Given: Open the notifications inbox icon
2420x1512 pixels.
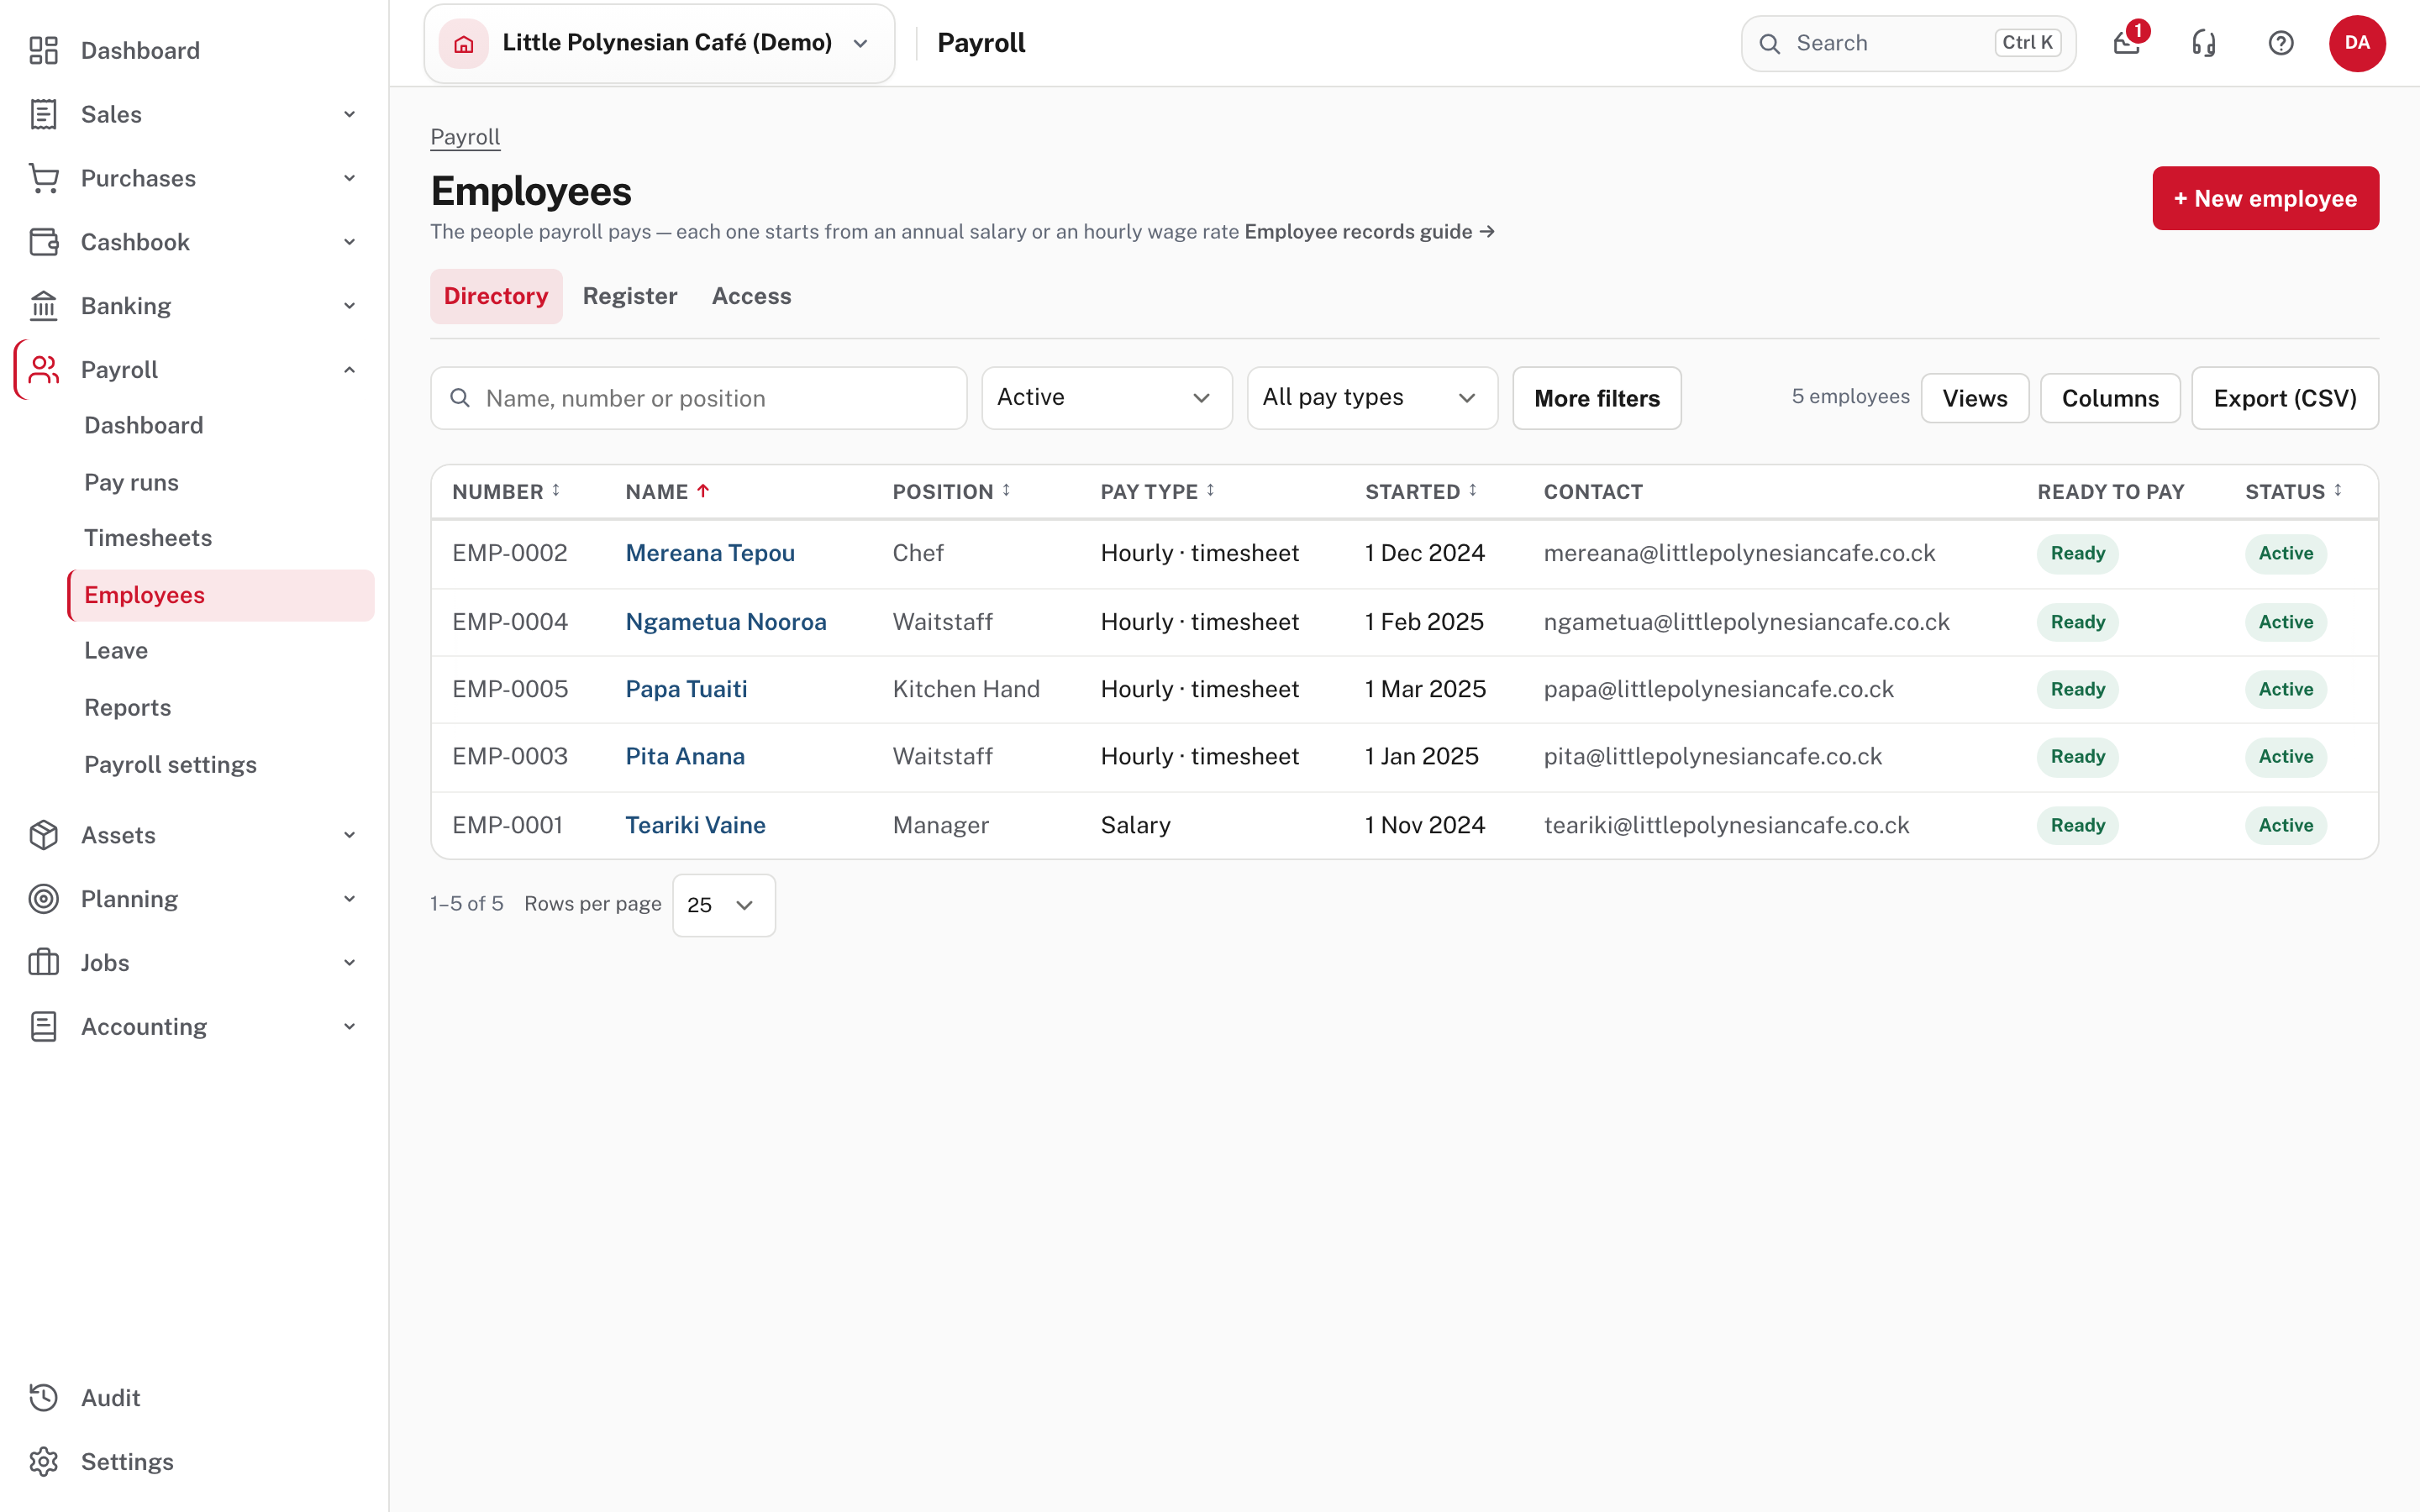Looking at the screenshot, I should pyautogui.click(x=2126, y=43).
